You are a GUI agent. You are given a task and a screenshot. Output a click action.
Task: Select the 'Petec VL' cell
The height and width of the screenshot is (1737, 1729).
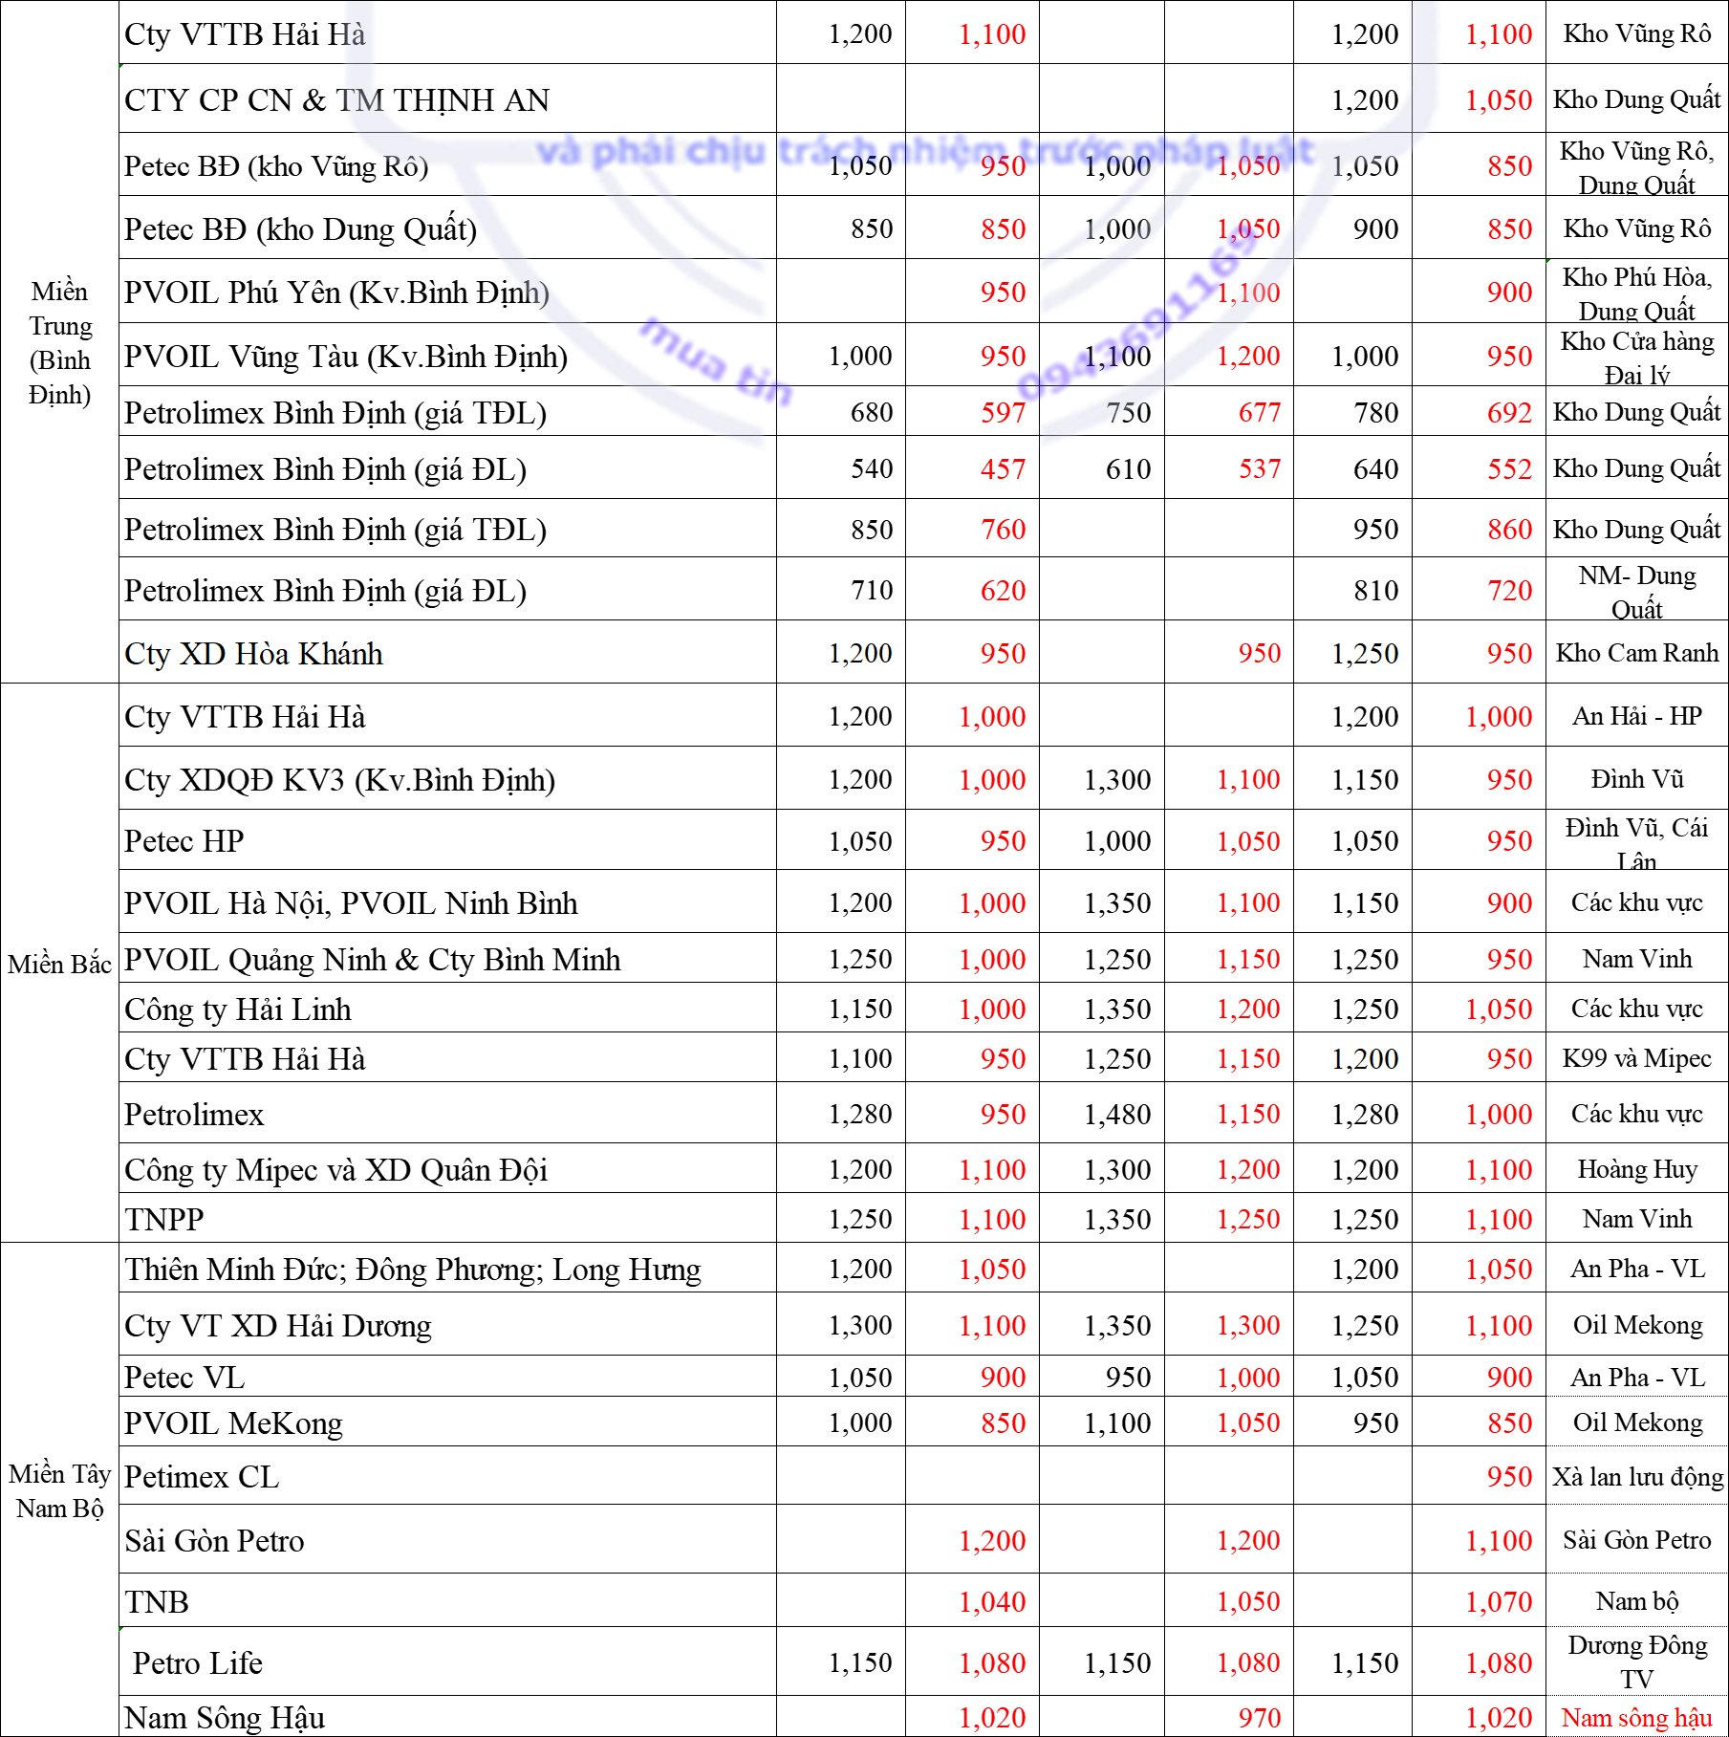447,1377
